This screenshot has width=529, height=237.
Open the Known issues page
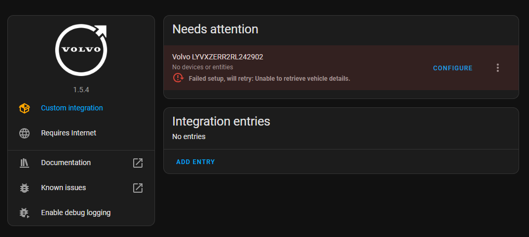click(x=63, y=188)
